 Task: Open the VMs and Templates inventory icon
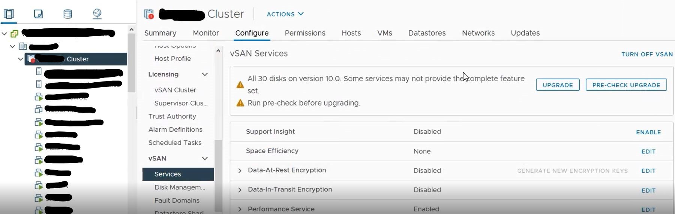click(x=38, y=14)
